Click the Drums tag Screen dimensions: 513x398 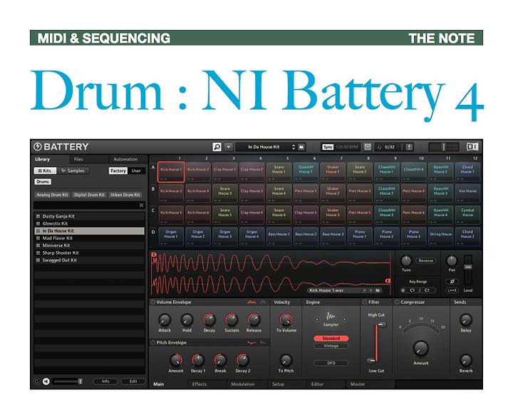43,181
